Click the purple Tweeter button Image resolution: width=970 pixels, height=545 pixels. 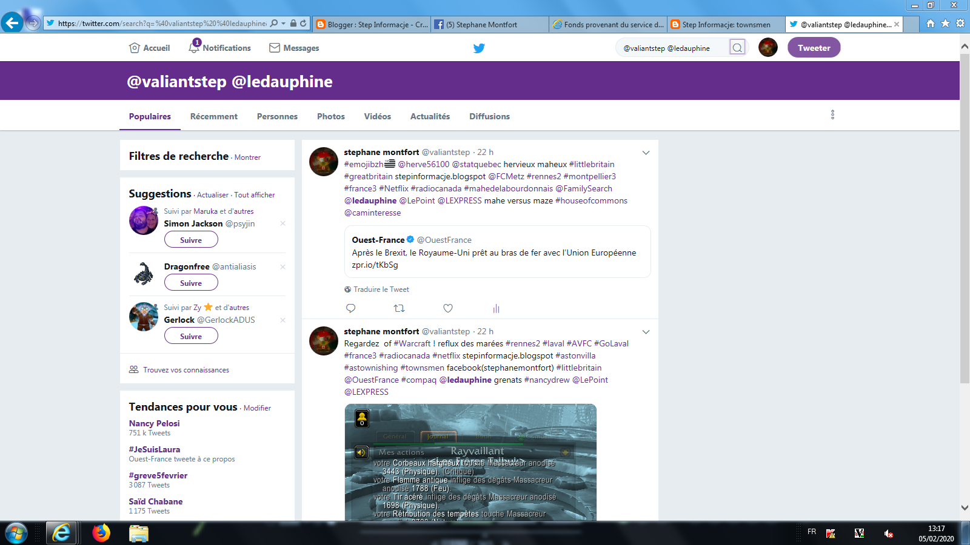pyautogui.click(x=814, y=47)
